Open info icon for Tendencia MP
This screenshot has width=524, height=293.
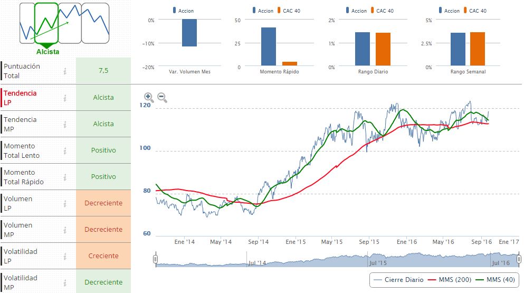point(65,124)
